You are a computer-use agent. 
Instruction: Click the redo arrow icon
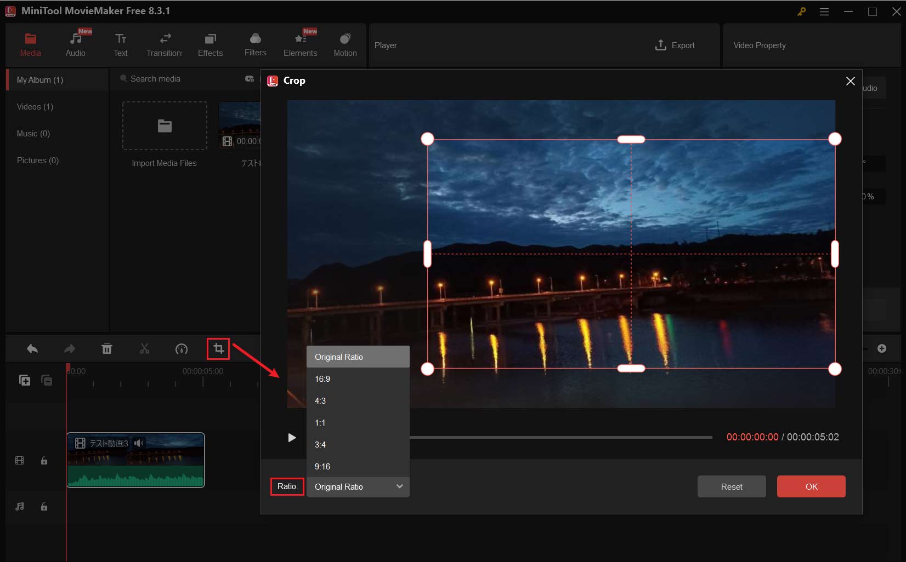point(70,349)
